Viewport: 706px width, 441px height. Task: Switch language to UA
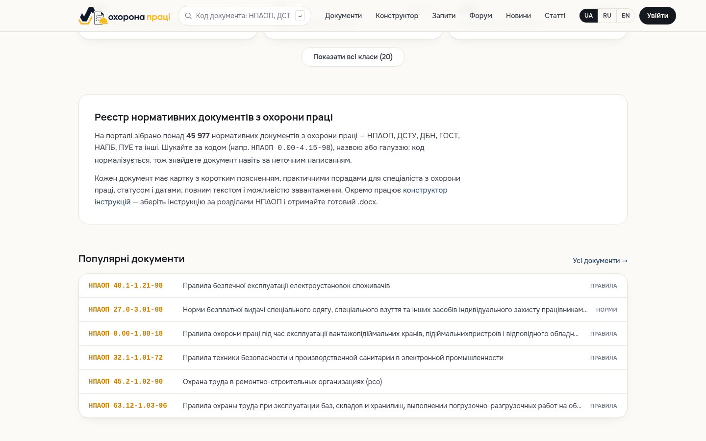click(x=588, y=16)
